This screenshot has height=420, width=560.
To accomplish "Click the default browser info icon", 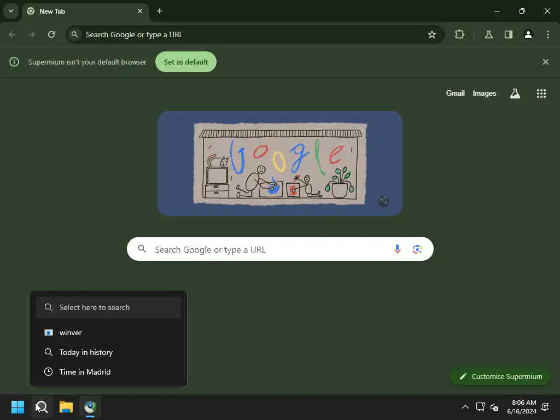I will [x=14, y=62].
